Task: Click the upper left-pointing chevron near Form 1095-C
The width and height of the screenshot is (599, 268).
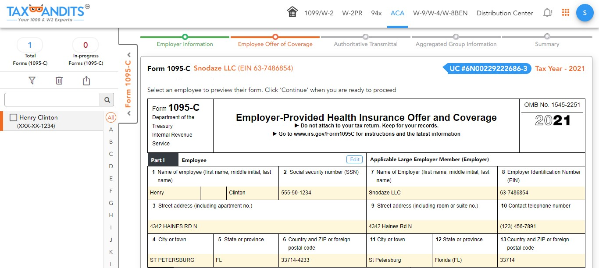Action: click(128, 55)
